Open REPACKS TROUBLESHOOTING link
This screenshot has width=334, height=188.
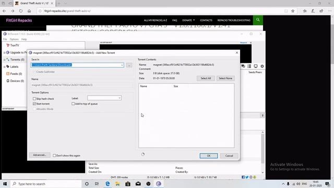click(234, 20)
